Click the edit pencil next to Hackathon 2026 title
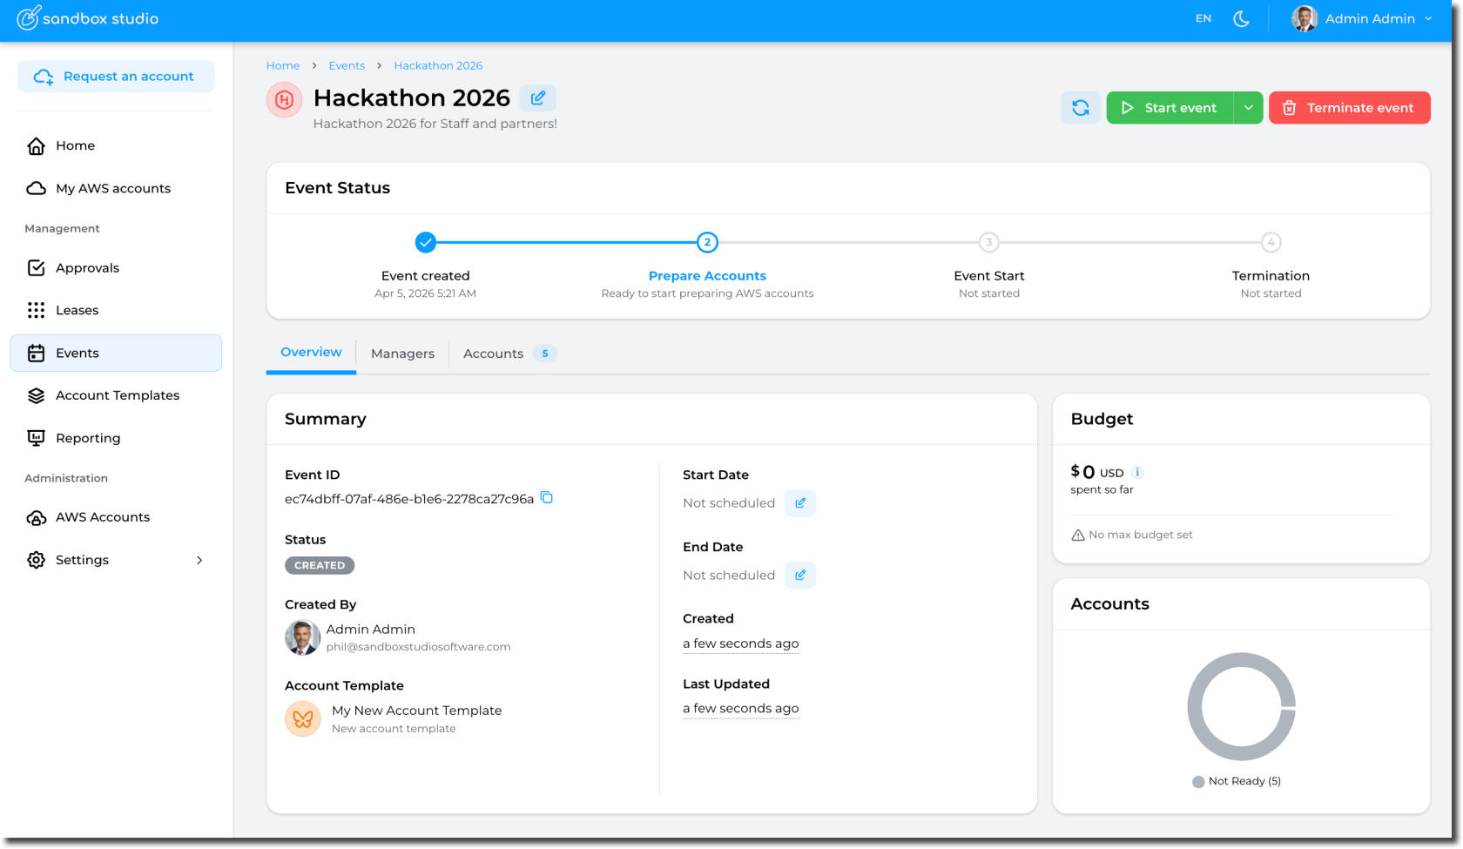 coord(537,98)
